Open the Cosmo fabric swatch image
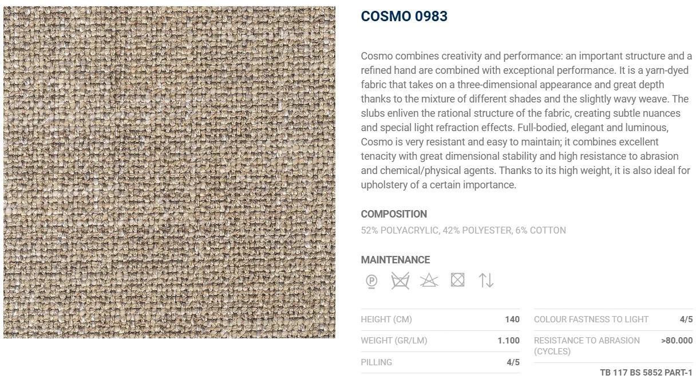Image resolution: width=696 pixels, height=383 pixels. (169, 172)
